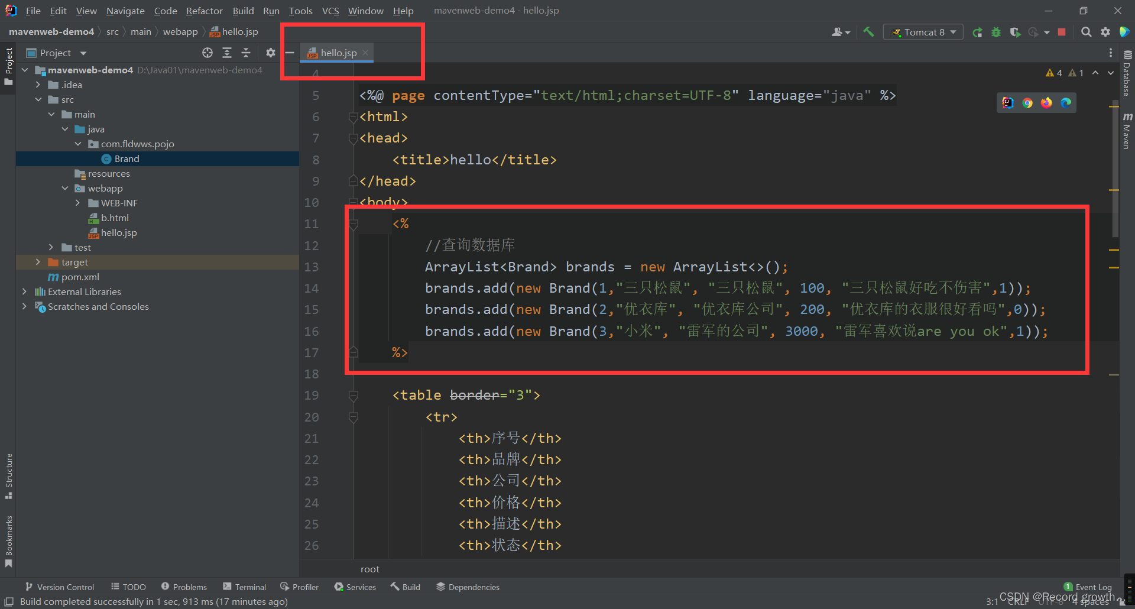The image size is (1135, 609).
Task: Open the Tools menu
Action: (x=300, y=11)
